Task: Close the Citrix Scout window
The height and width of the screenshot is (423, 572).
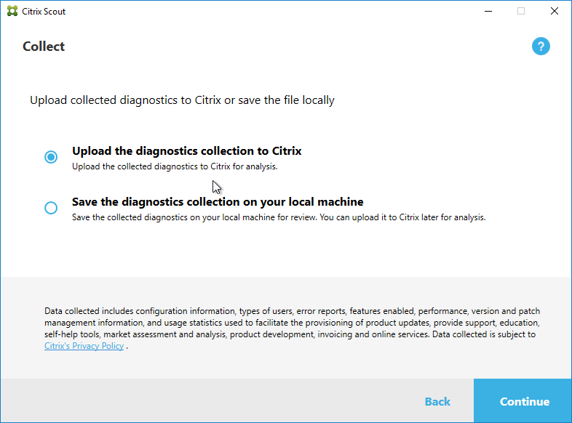Action: coord(555,11)
